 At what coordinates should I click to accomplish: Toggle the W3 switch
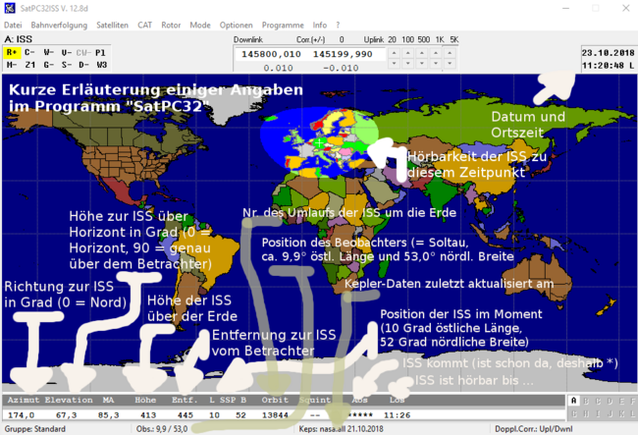click(x=102, y=65)
